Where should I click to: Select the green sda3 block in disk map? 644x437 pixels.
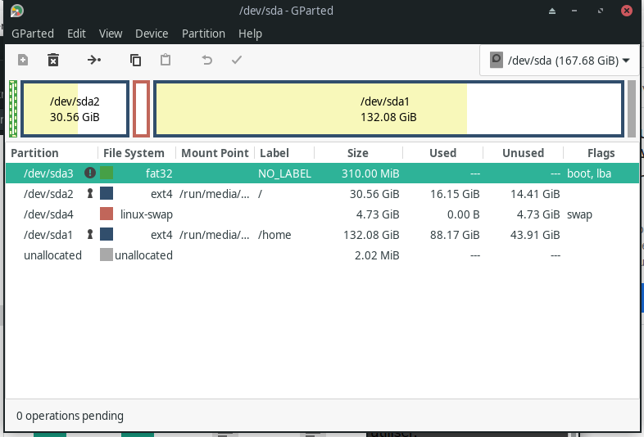click(x=13, y=109)
